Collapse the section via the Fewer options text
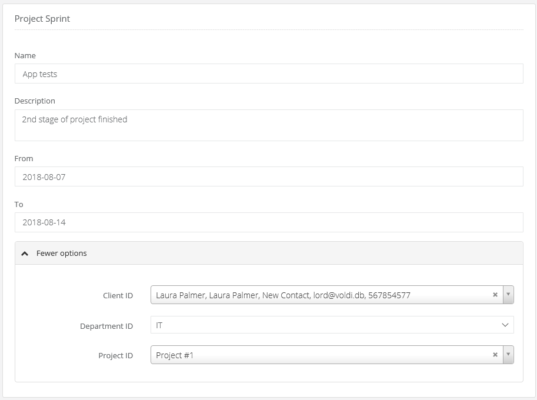The width and height of the screenshot is (537, 400). tap(62, 254)
